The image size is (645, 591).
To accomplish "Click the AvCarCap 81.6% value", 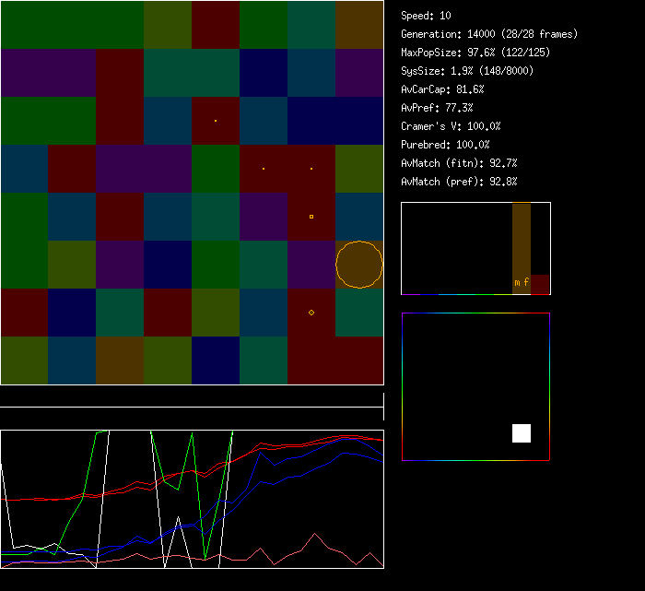I will 442,89.
